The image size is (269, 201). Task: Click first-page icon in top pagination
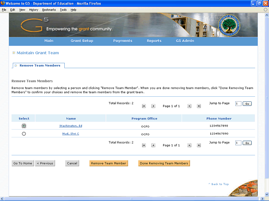pyautogui.click(x=144, y=106)
